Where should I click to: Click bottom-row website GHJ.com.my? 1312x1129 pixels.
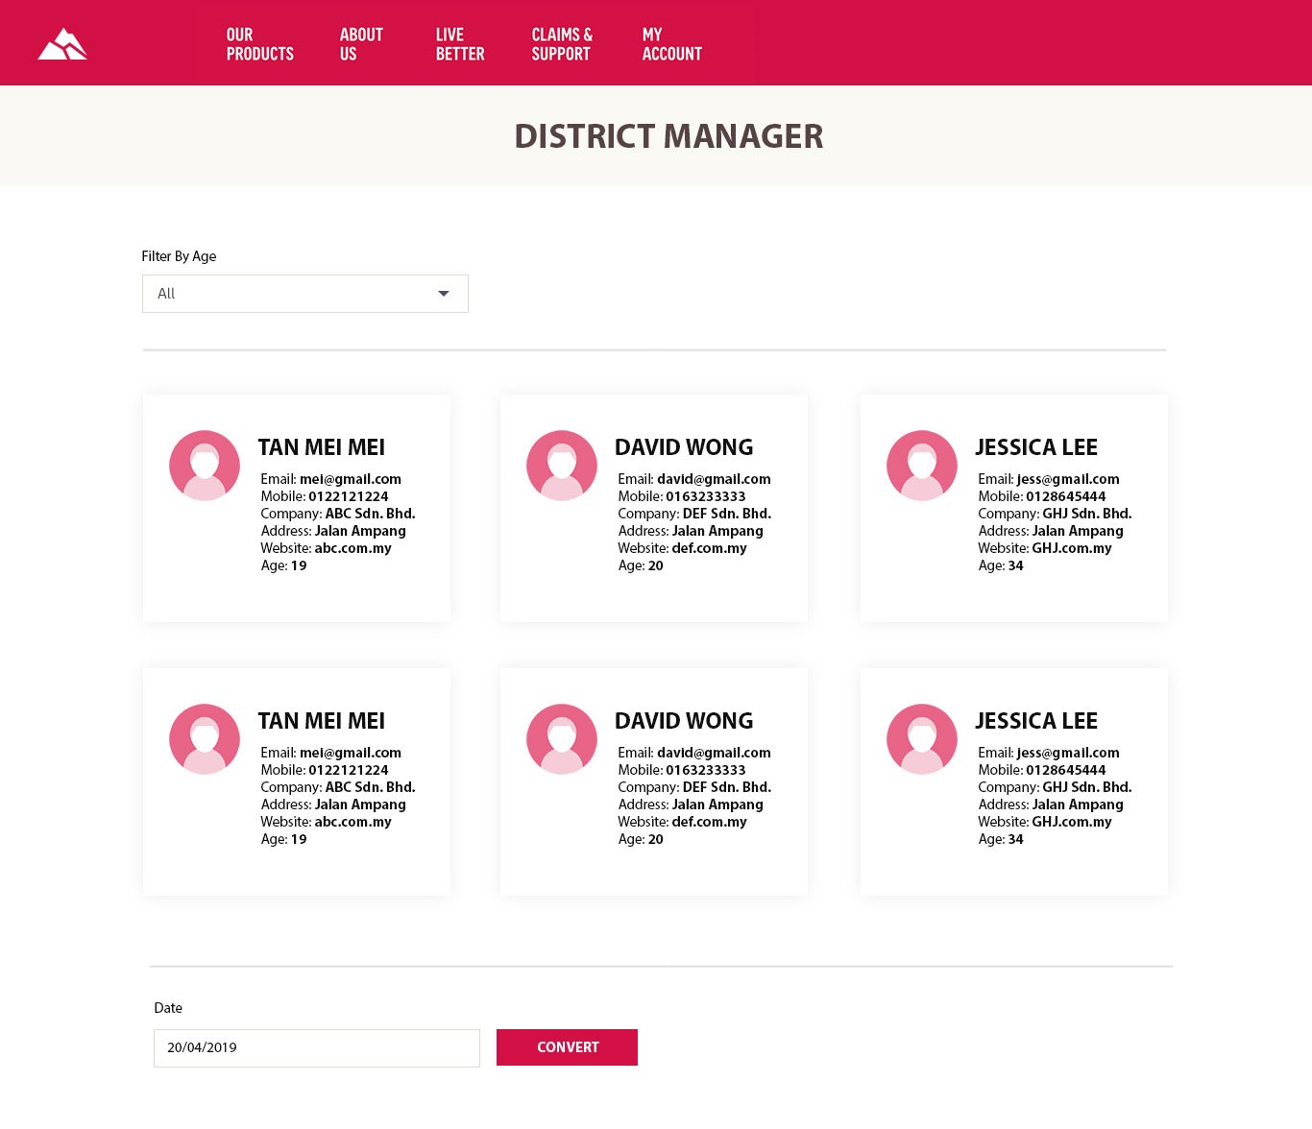pos(1071,822)
